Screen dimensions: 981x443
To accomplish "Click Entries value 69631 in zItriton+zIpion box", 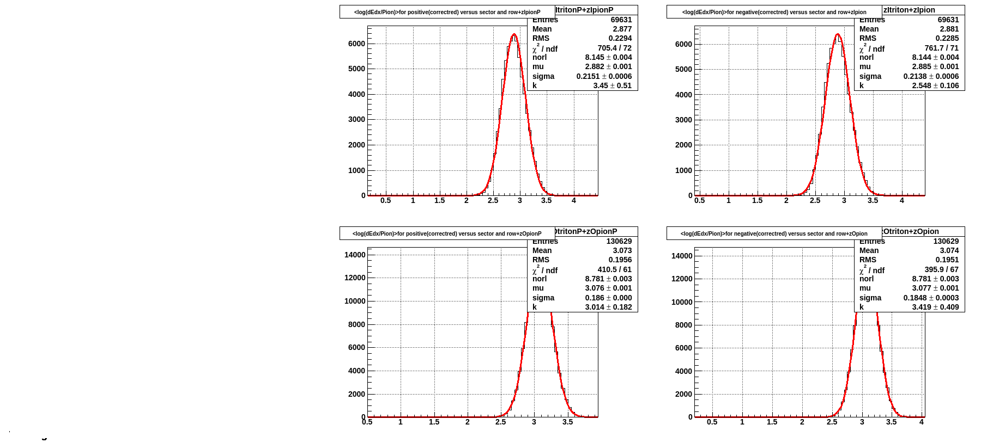I will point(948,20).
